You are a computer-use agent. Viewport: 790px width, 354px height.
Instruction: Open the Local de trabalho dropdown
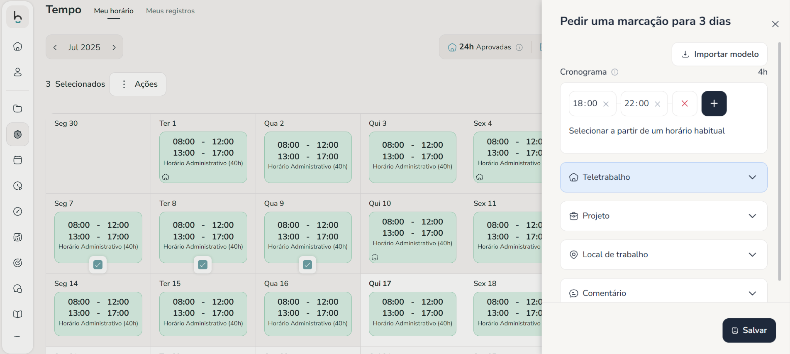tap(663, 255)
